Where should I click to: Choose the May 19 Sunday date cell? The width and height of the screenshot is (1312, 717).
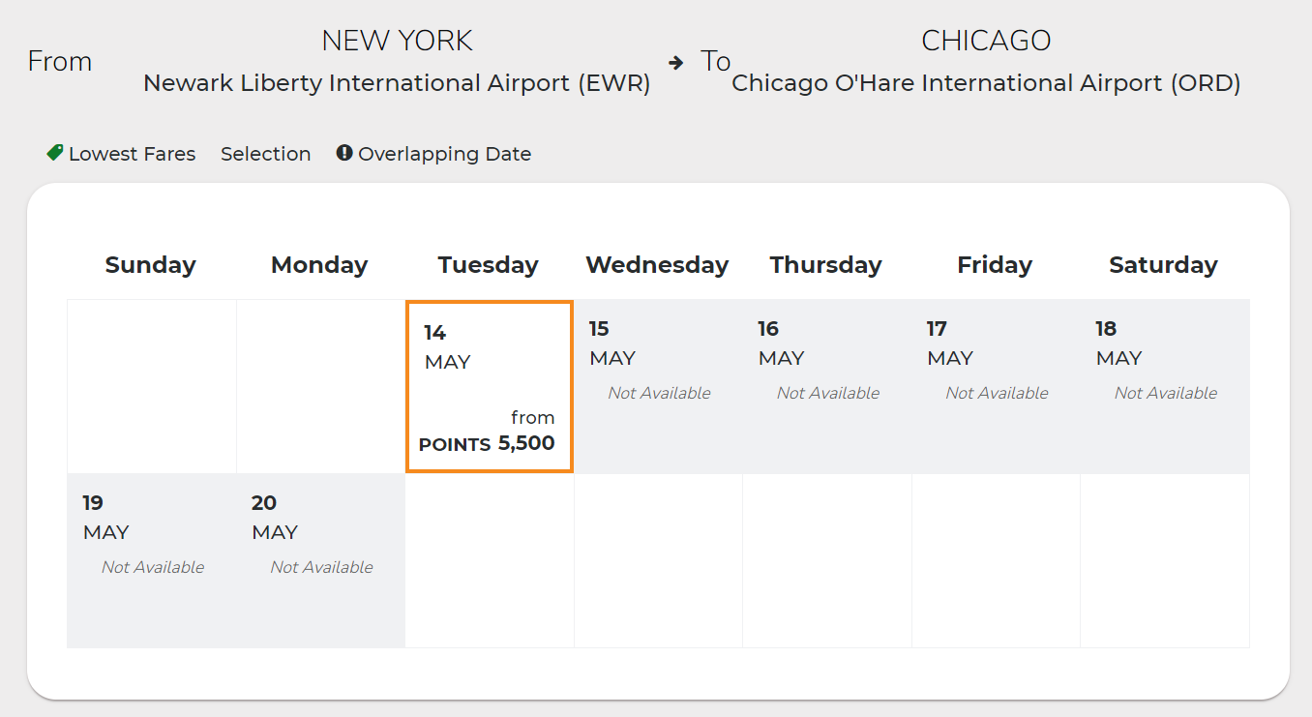pyautogui.click(x=152, y=560)
